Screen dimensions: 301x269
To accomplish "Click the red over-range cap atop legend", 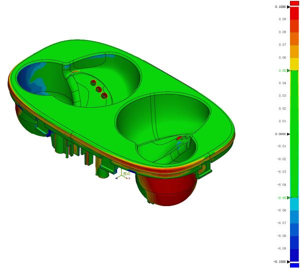I will (x=294, y=3).
